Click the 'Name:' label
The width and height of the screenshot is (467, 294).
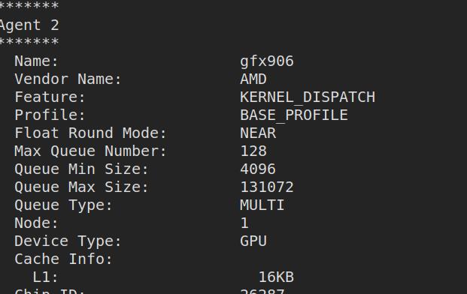coord(36,61)
